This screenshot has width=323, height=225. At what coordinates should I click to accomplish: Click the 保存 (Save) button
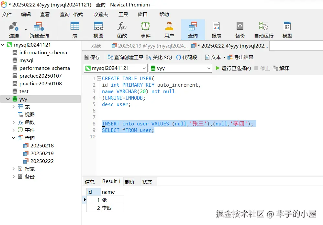coord(92,57)
